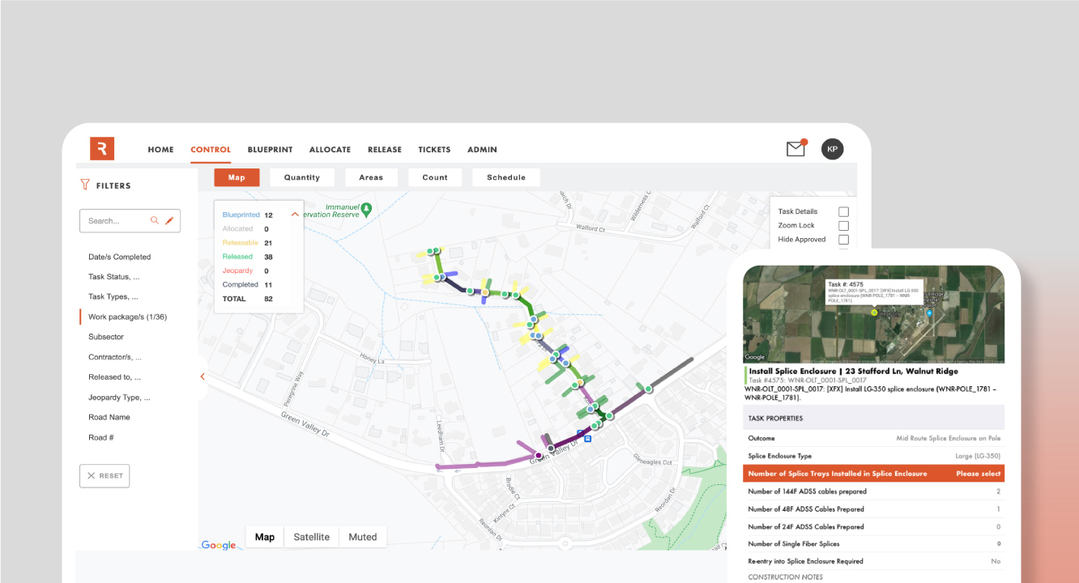Click the Outcome row in task properties
Viewport: 1079px width, 583px height.
tap(873, 438)
